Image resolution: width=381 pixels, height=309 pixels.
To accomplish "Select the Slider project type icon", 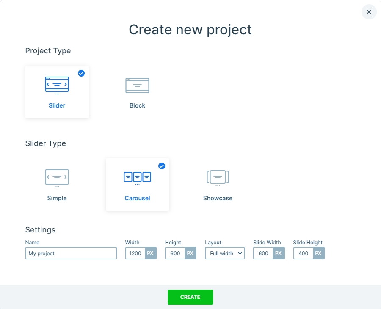I will (x=57, y=85).
